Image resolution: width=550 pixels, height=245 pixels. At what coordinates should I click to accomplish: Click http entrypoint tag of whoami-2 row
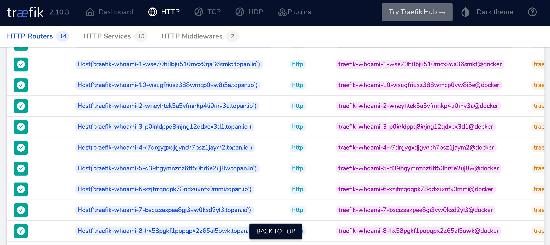coord(297,106)
